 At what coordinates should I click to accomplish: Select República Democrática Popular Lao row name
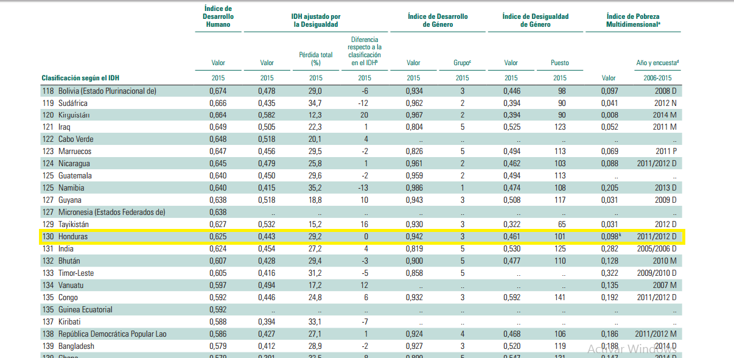tap(112, 334)
